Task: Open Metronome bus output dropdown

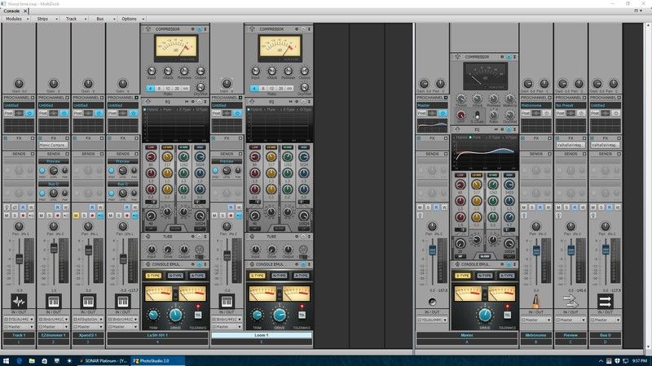Action: [x=536, y=320]
